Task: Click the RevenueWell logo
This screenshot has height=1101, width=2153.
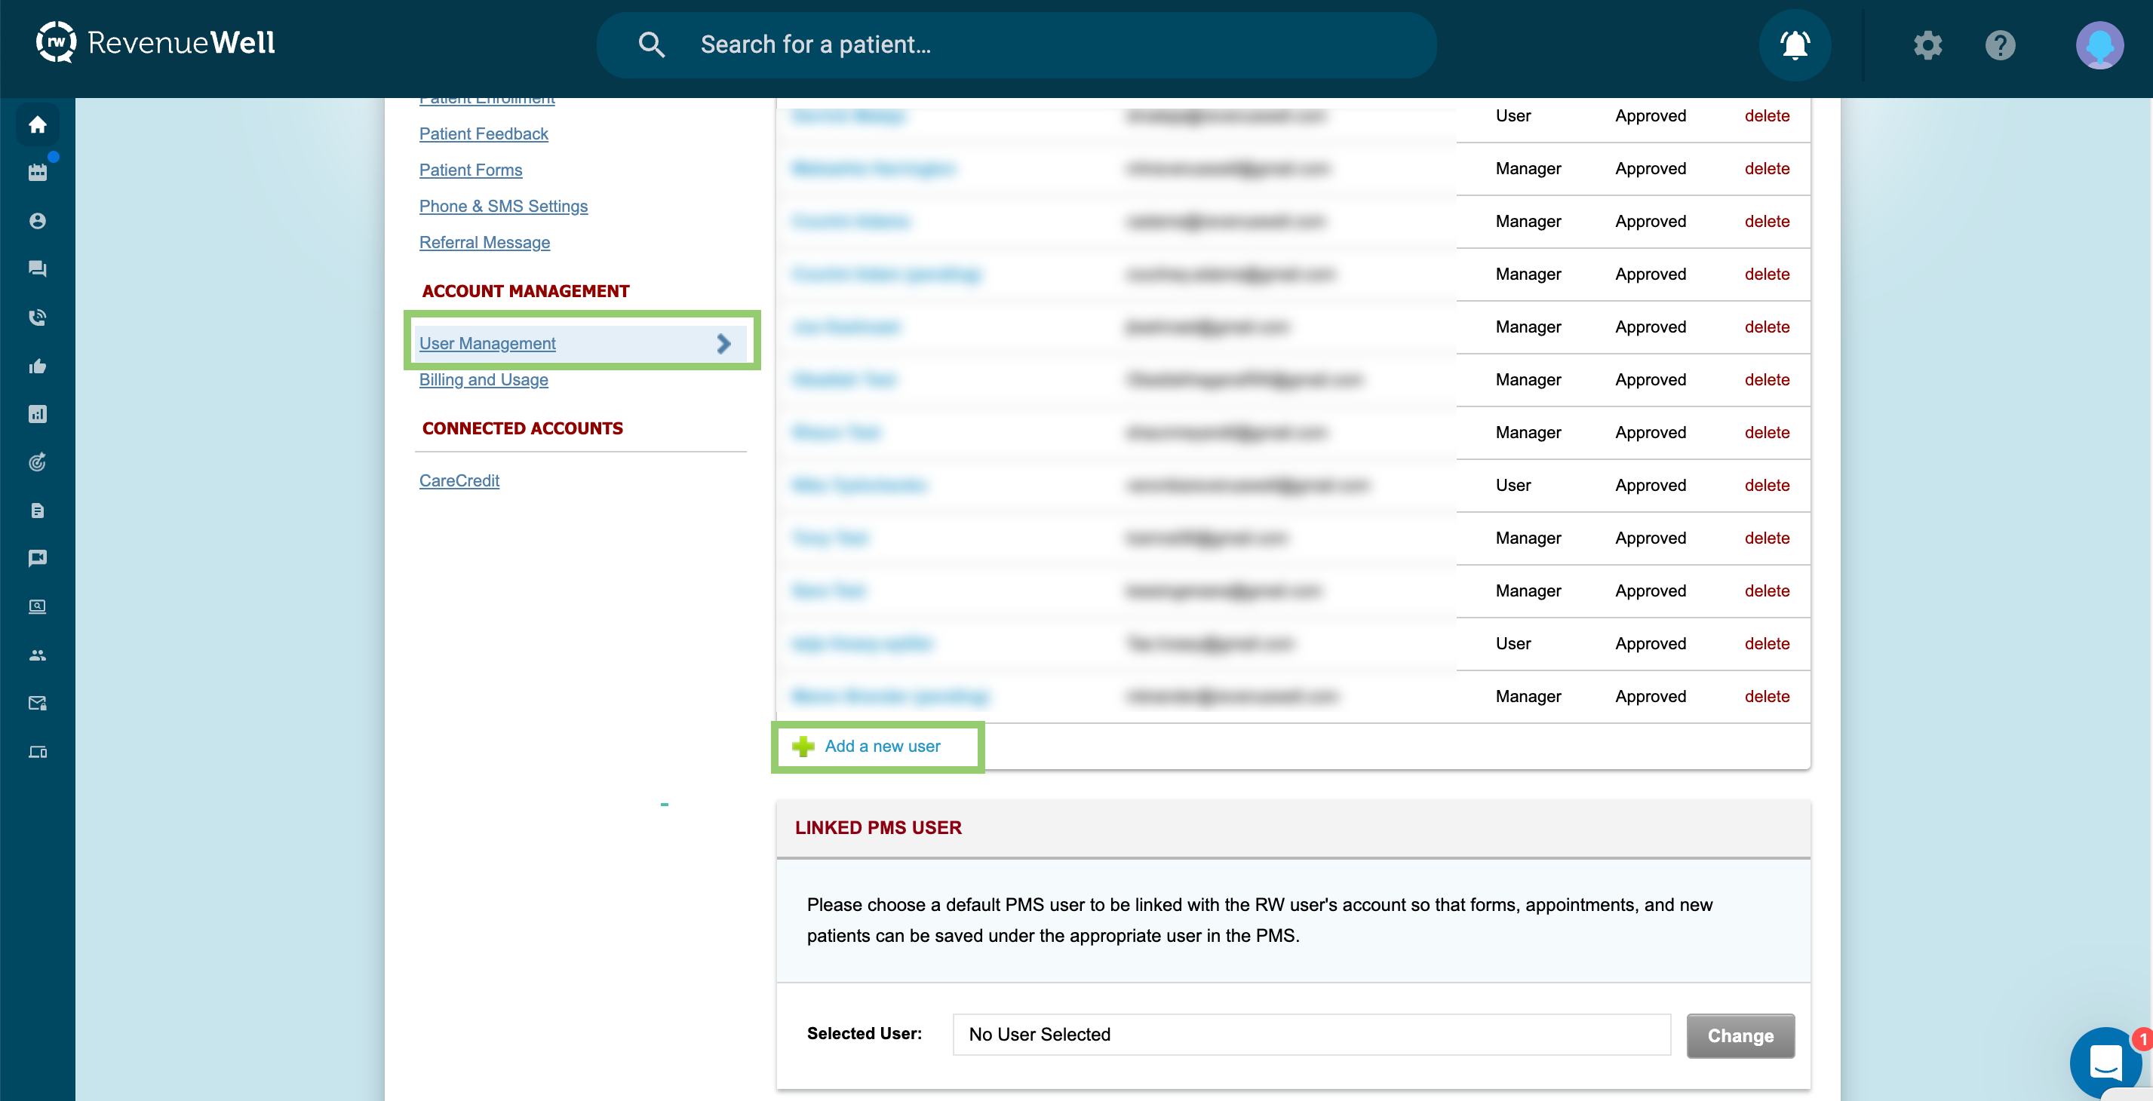Action: pos(155,42)
